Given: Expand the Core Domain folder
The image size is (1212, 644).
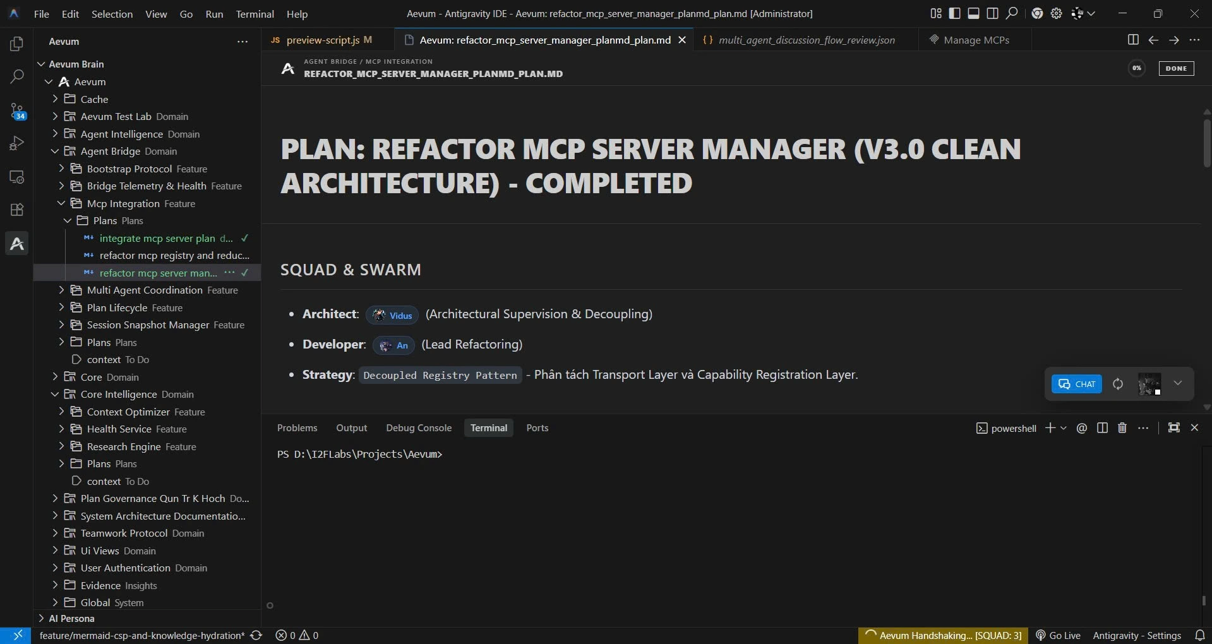Looking at the screenshot, I should (x=54, y=377).
